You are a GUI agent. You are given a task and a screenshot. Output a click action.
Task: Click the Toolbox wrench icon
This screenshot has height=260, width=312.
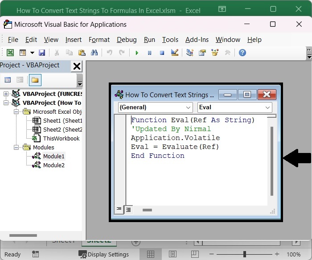[x=227, y=53]
